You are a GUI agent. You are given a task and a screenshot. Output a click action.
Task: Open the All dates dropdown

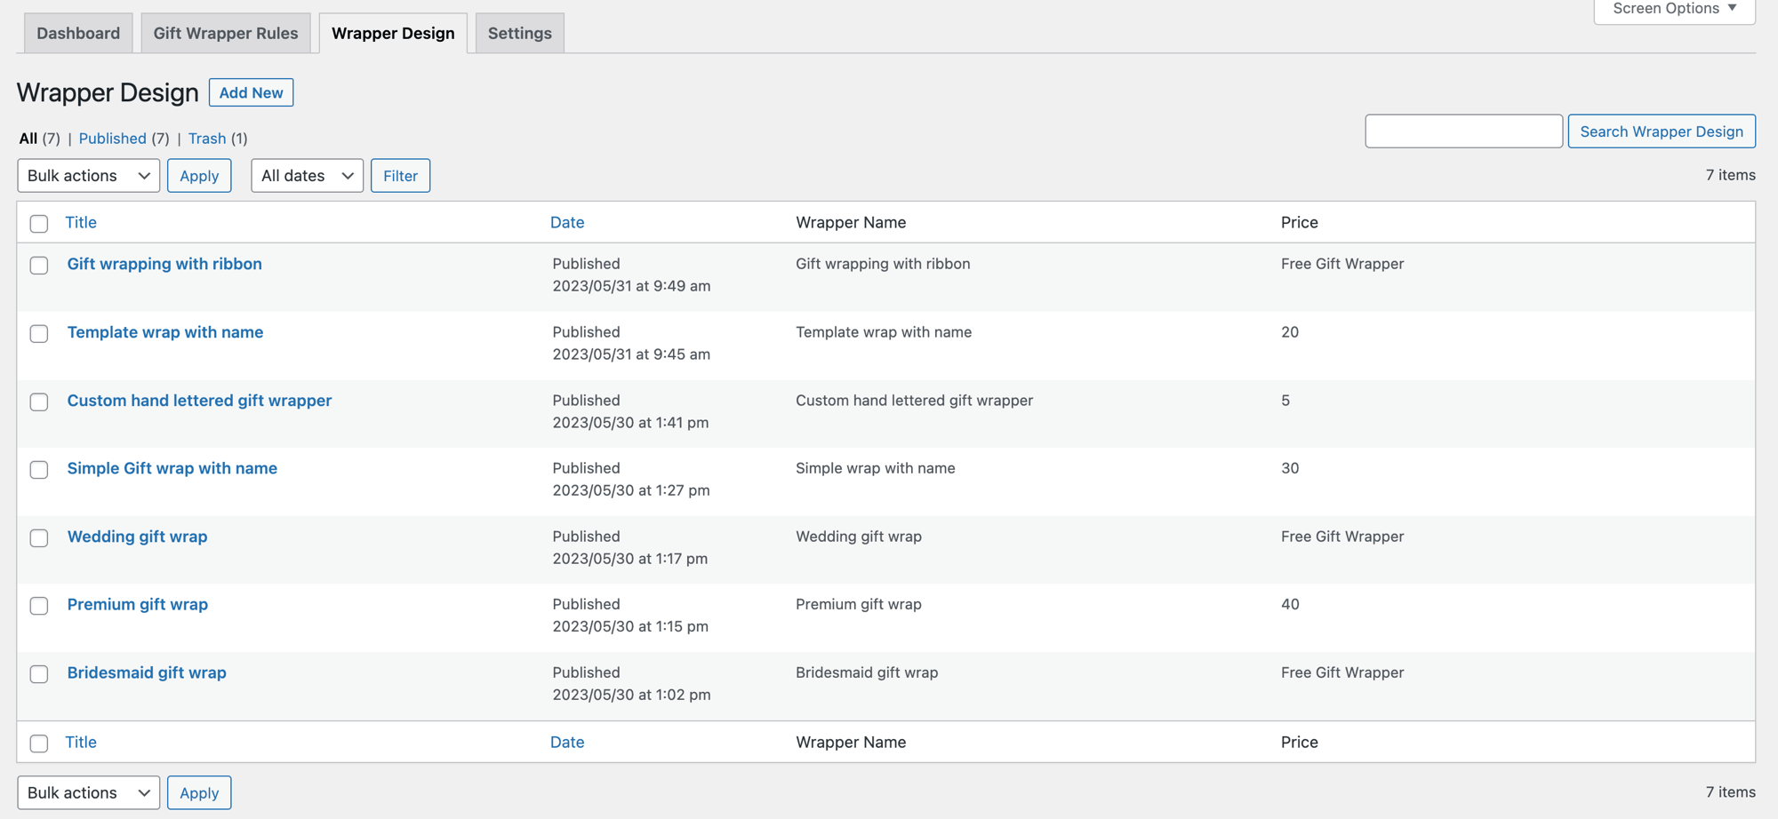(x=307, y=176)
